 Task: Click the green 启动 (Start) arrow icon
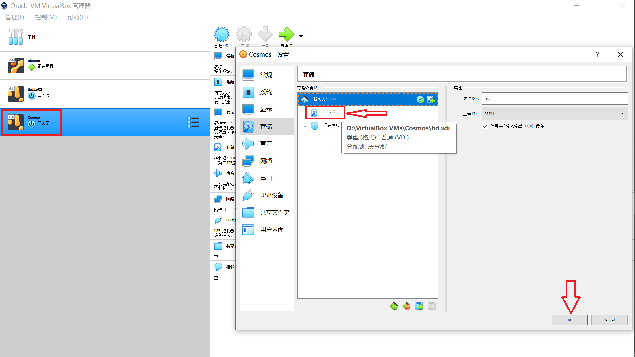pyautogui.click(x=286, y=34)
